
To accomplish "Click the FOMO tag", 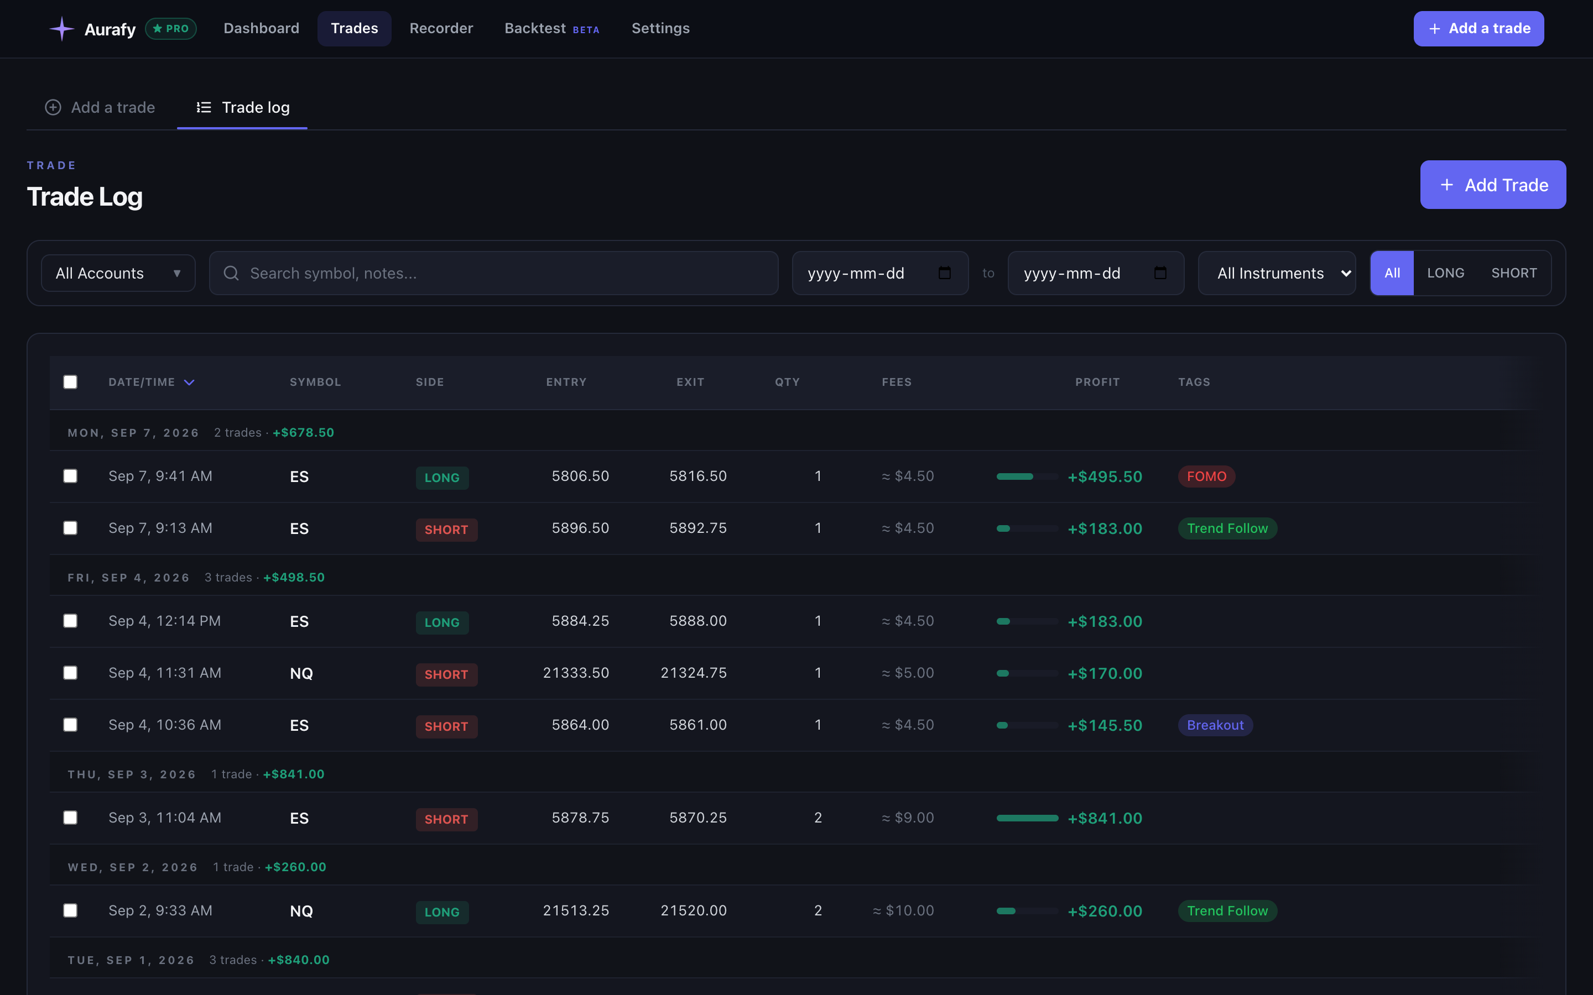I will pos(1206,476).
